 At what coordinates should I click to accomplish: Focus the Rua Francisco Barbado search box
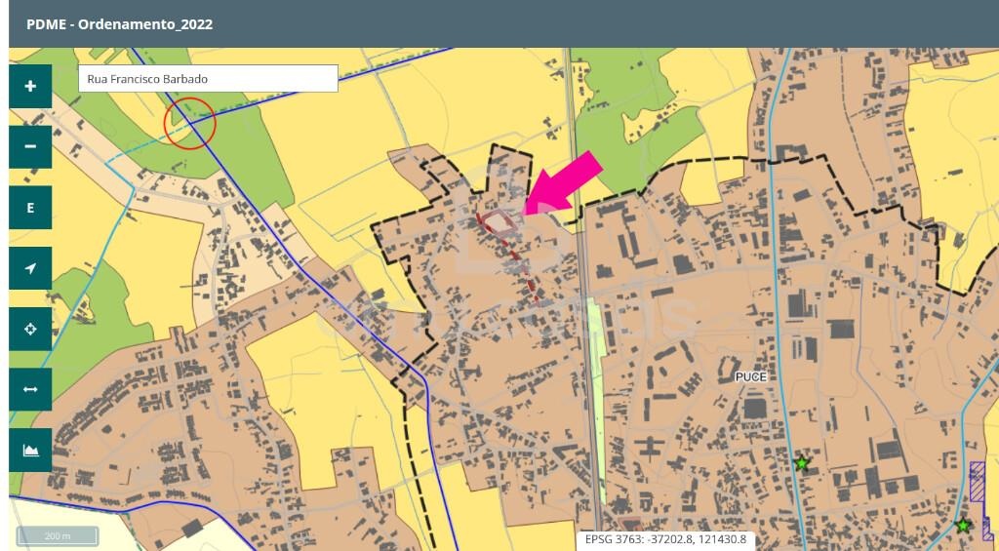pyautogui.click(x=208, y=78)
